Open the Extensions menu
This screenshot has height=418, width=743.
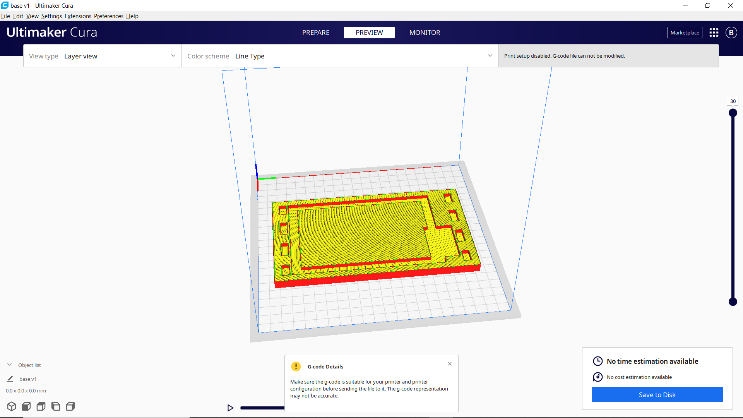pyautogui.click(x=78, y=16)
